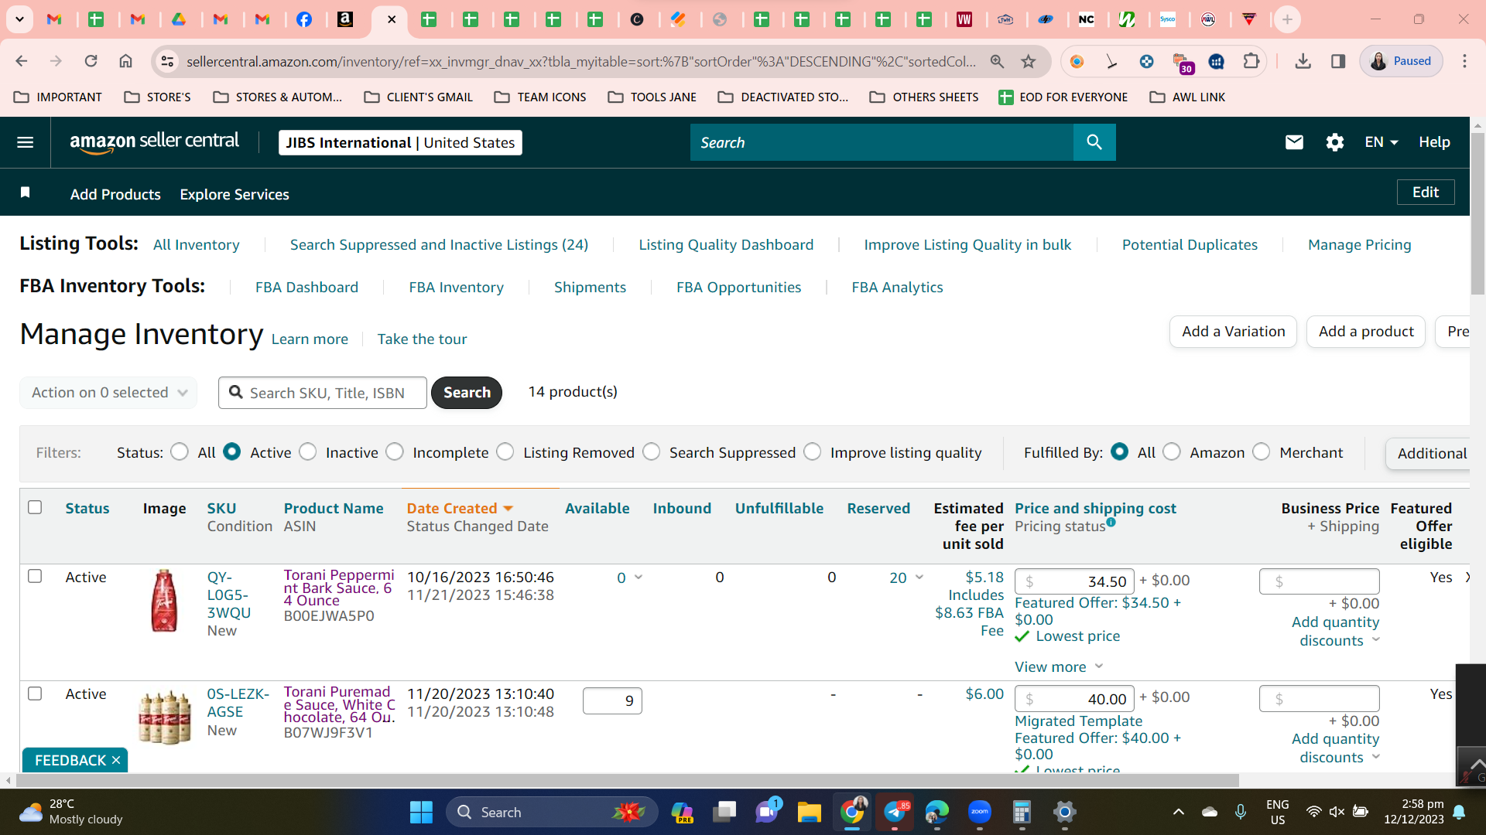Expand the Reserved 20 dropdown arrow

click(919, 578)
